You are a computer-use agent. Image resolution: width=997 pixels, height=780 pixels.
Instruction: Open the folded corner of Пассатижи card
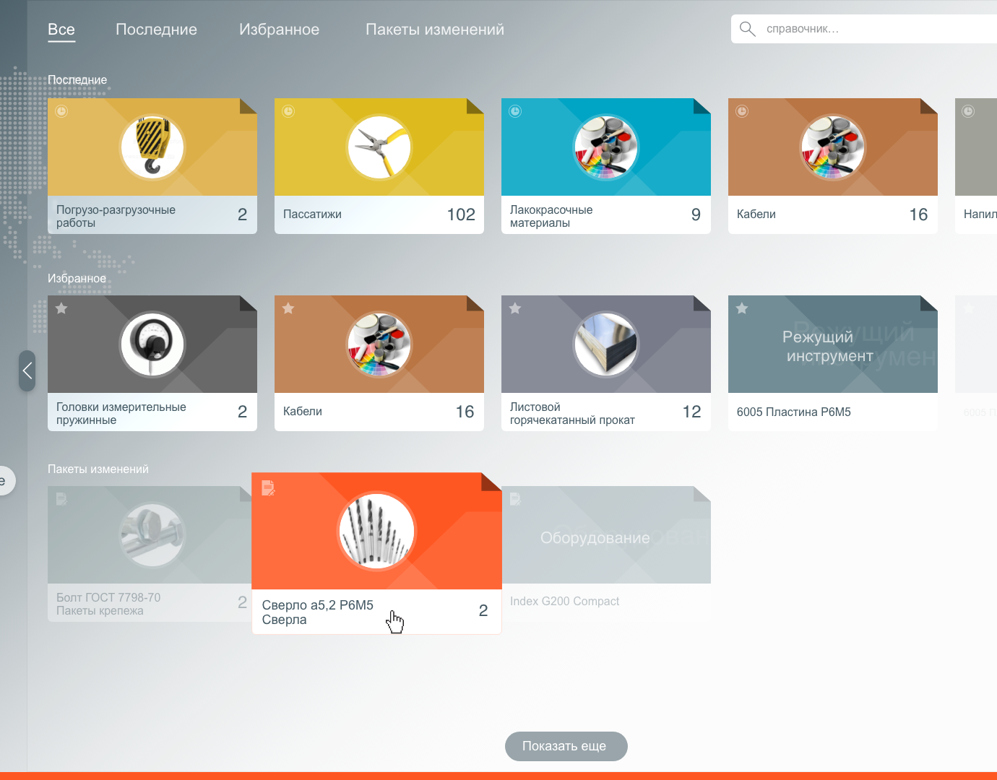pyautogui.click(x=475, y=107)
